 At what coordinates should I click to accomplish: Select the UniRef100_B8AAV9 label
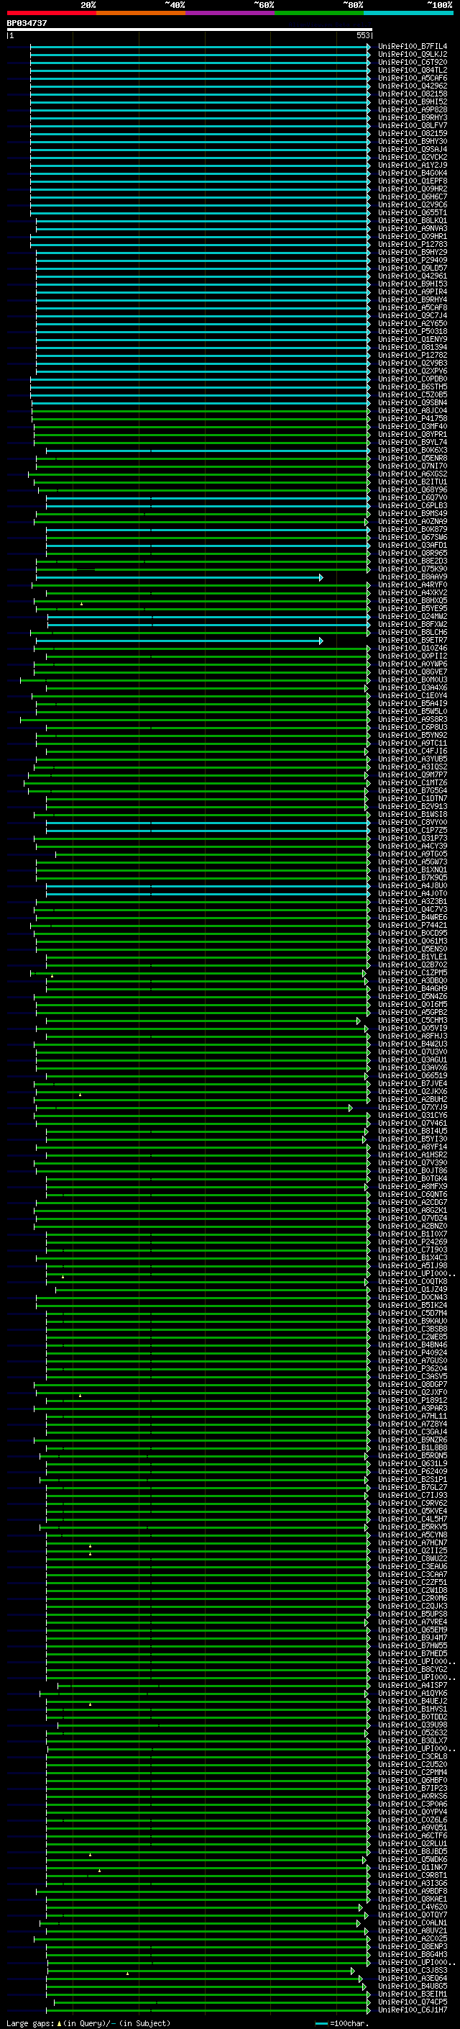click(x=413, y=577)
